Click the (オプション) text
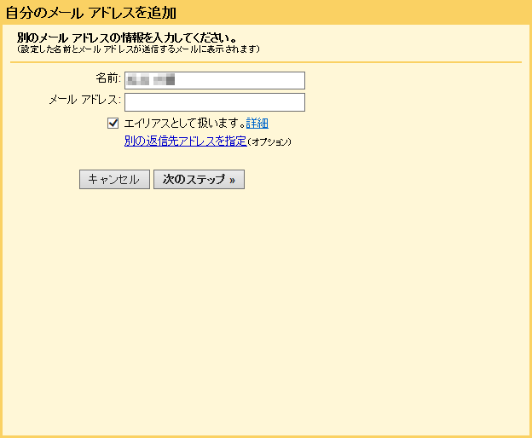The image size is (532, 438). (x=269, y=141)
